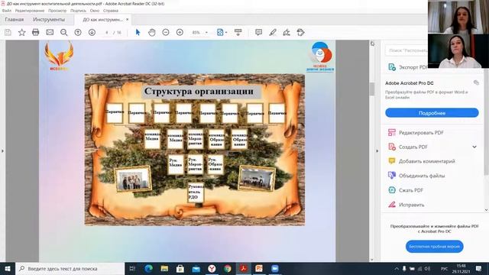Open the find text magnifier icon
Screen dimensions: 489x275
(x=64, y=32)
